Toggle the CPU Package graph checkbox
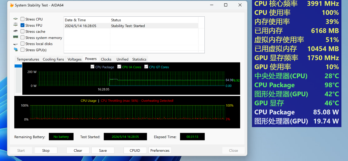The height and width of the screenshot is (161, 348). click(92, 67)
